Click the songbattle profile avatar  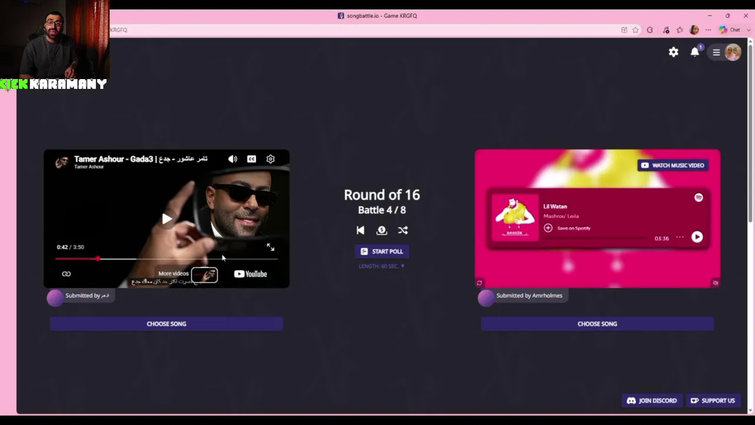coord(733,53)
